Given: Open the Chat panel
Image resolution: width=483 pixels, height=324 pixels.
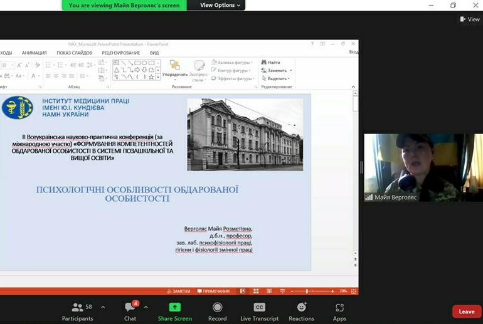Looking at the screenshot, I should [x=130, y=311].
